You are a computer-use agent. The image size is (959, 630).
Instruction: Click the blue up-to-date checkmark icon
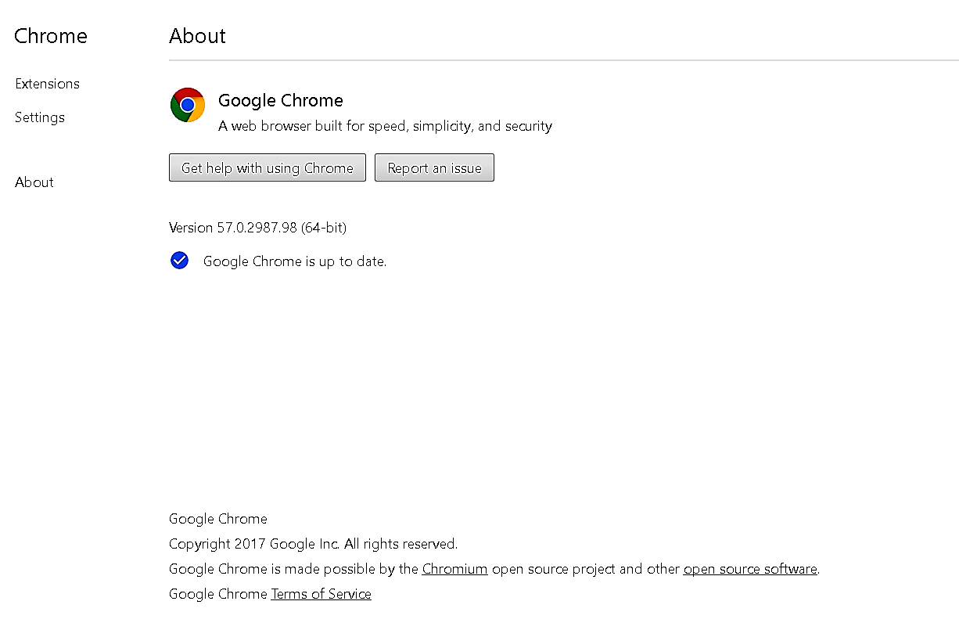179,261
